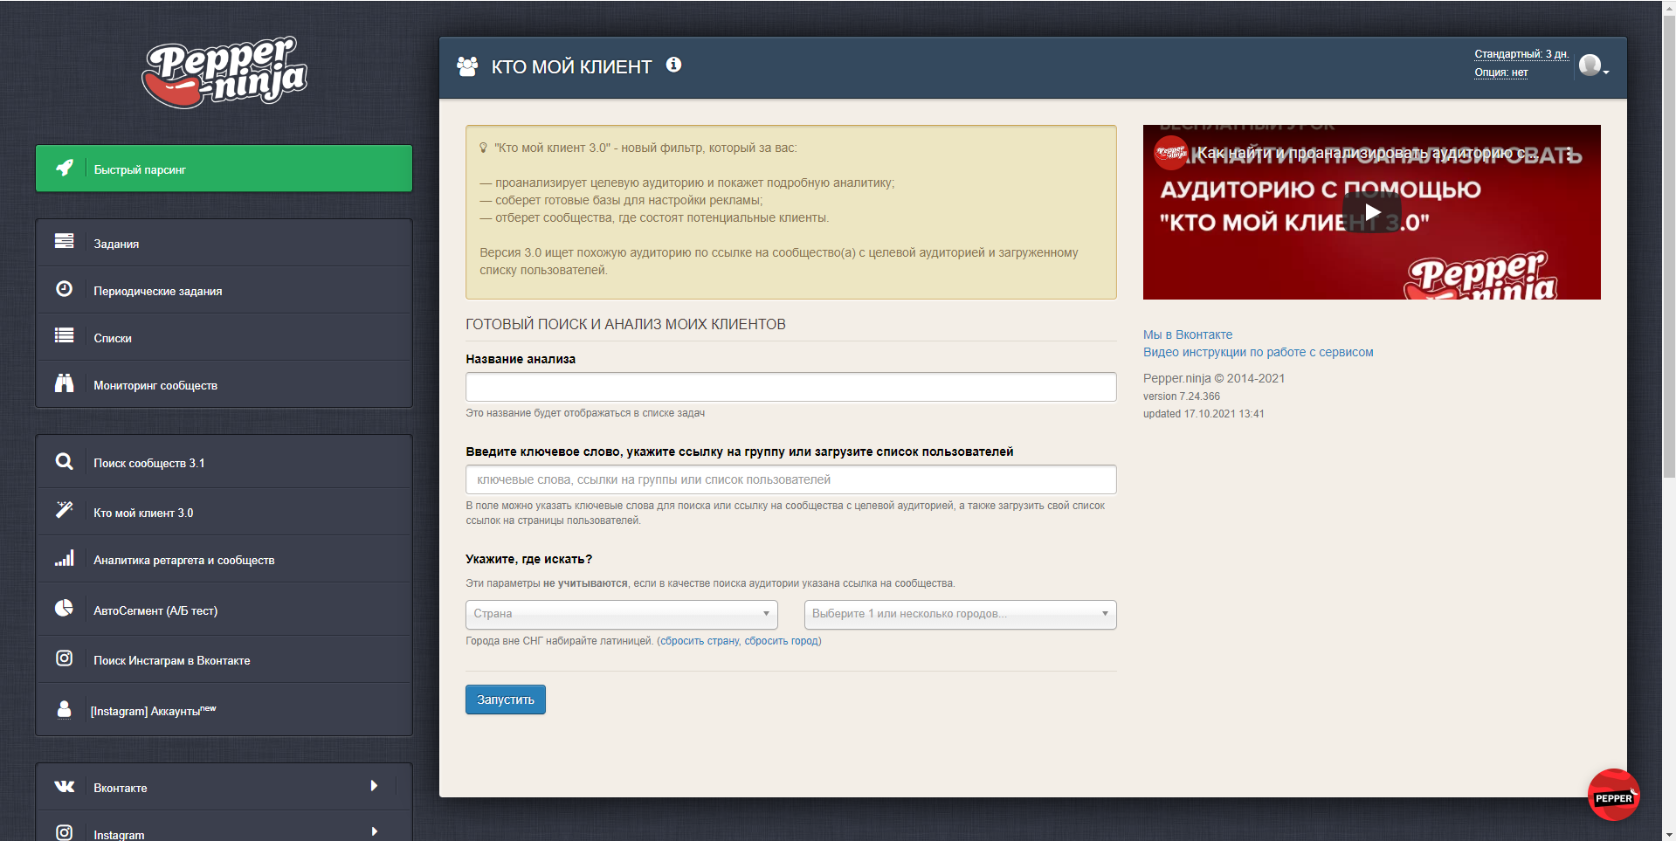The image size is (1676, 841).
Task: Click the magnifier icon for community search
Action: (x=65, y=461)
